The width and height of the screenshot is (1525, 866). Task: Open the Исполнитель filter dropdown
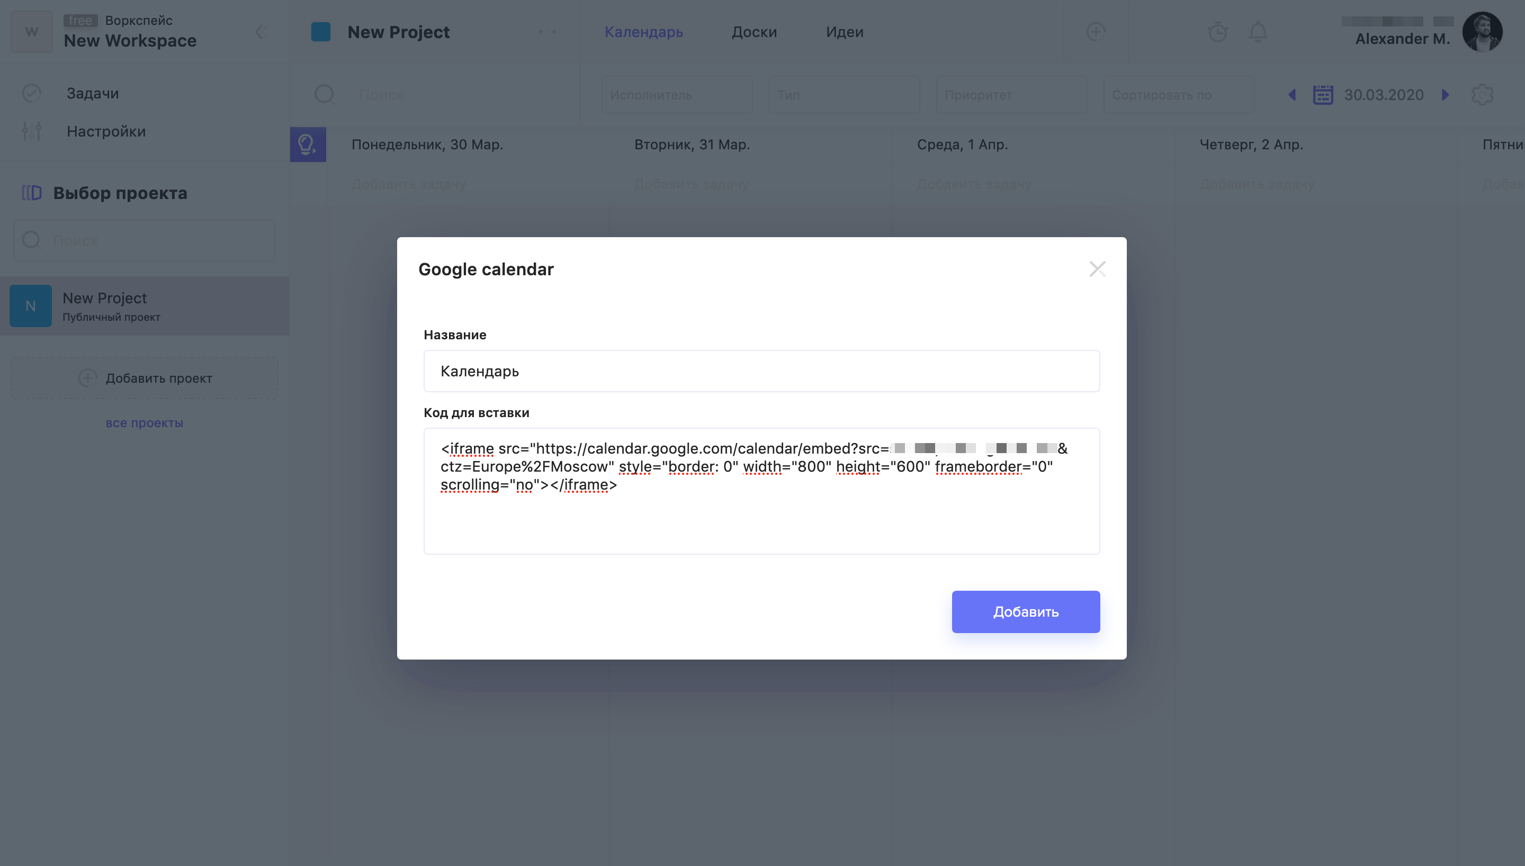pos(677,95)
